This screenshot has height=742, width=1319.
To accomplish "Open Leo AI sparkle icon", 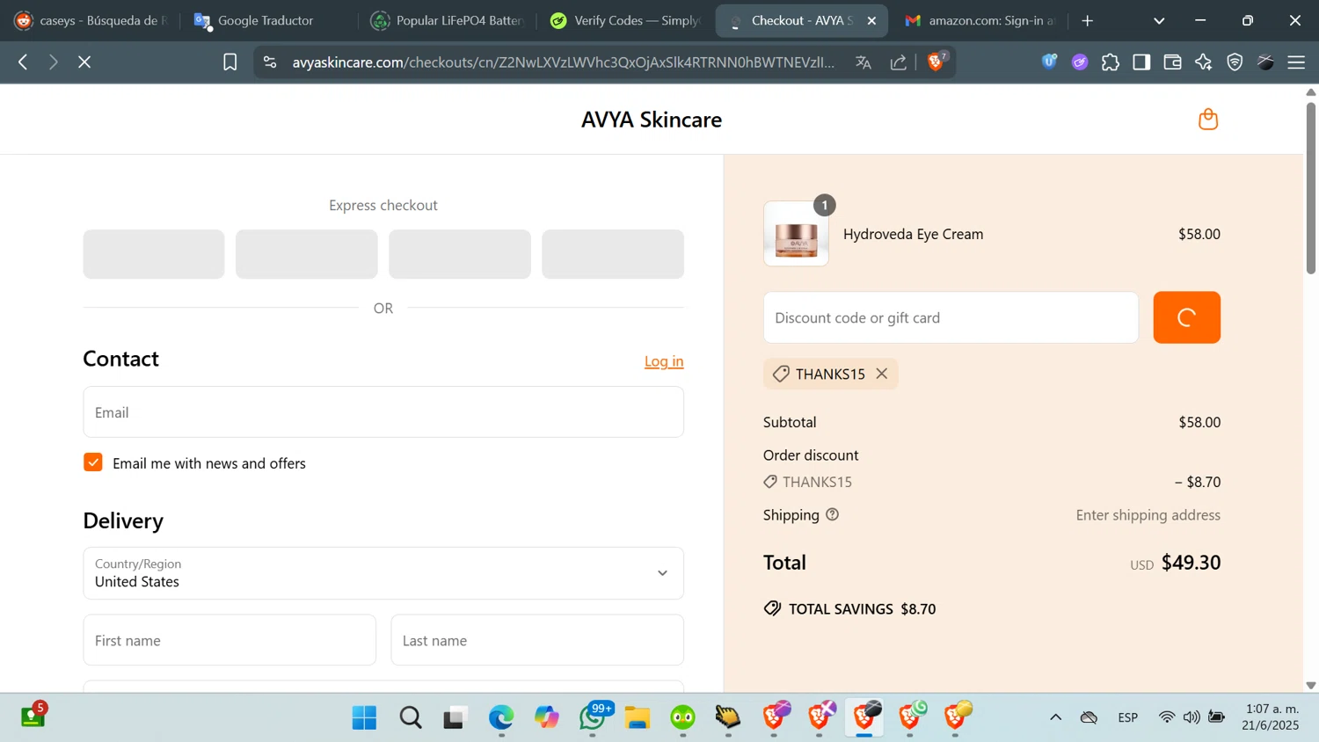I will pos(1204,62).
